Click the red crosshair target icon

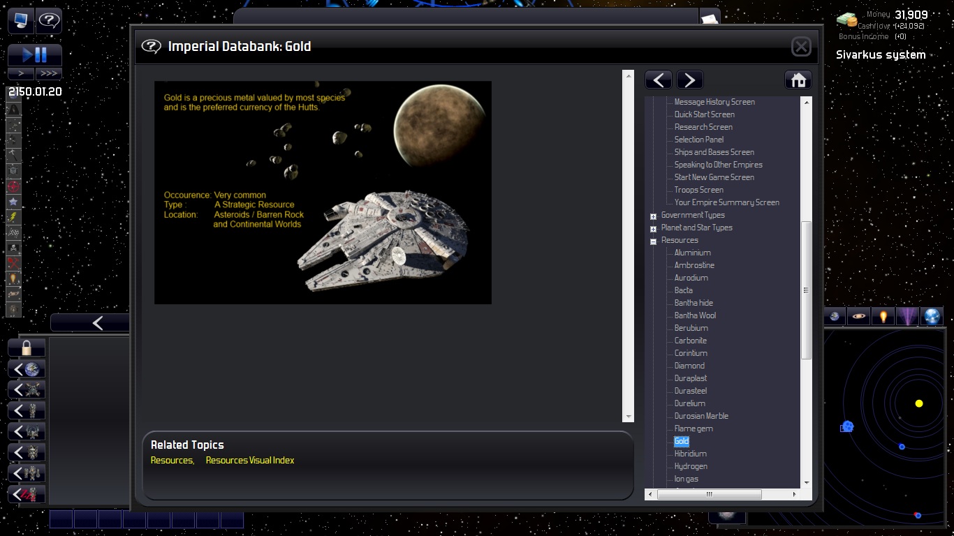pyautogui.click(x=13, y=186)
